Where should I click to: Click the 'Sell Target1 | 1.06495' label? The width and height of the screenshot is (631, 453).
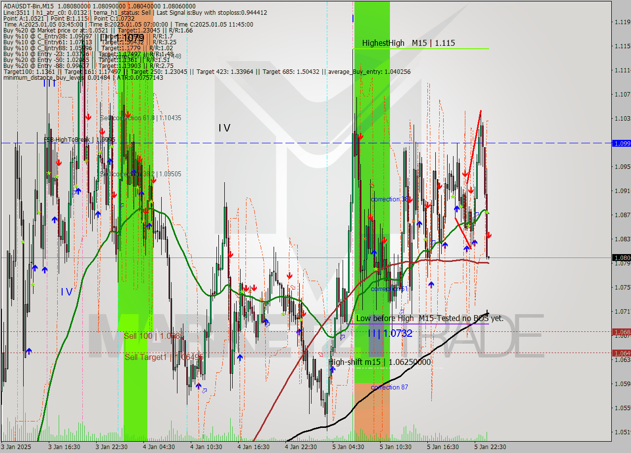[x=164, y=357]
